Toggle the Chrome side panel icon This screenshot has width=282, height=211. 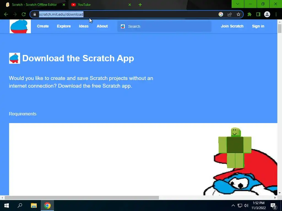point(258,14)
